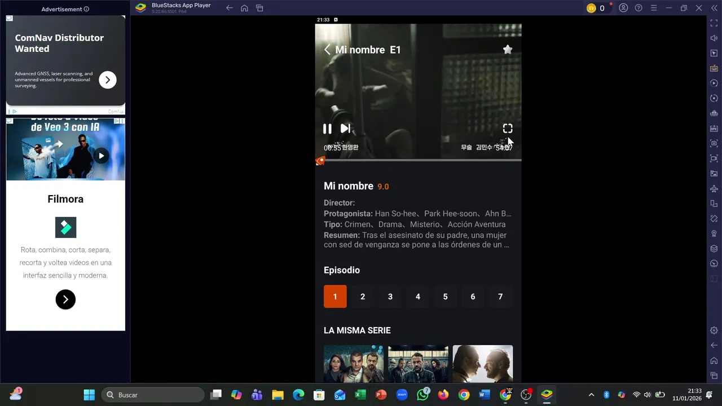Open BlueStacks sidebar recent apps icon
Image resolution: width=722 pixels, height=406 pixels.
click(714, 376)
